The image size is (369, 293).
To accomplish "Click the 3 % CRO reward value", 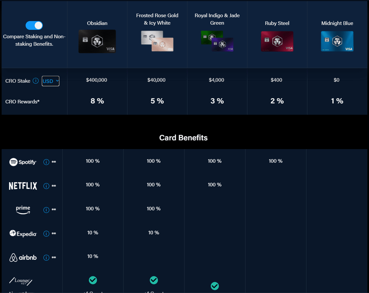I will (217, 101).
